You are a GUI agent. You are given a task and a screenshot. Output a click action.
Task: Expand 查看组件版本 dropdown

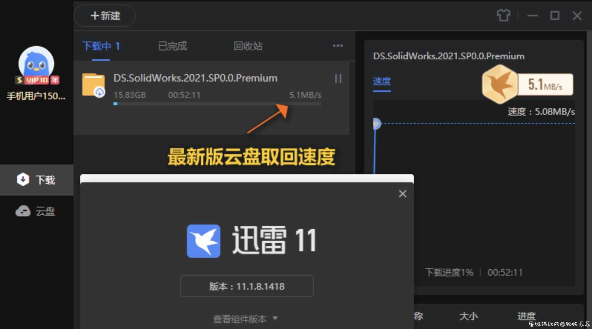[x=245, y=319]
